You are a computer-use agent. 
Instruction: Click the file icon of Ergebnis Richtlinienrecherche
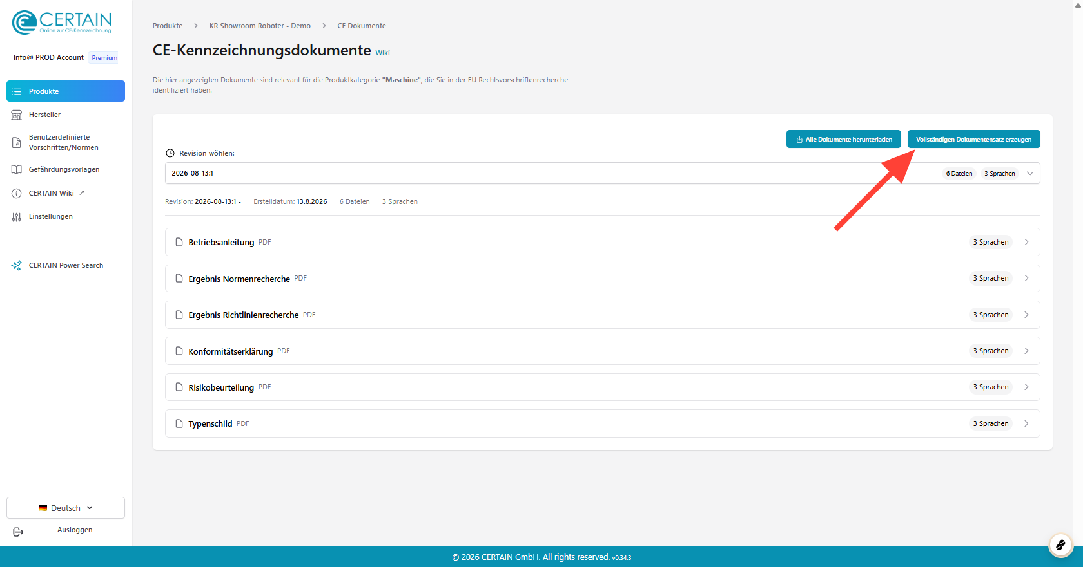(179, 315)
